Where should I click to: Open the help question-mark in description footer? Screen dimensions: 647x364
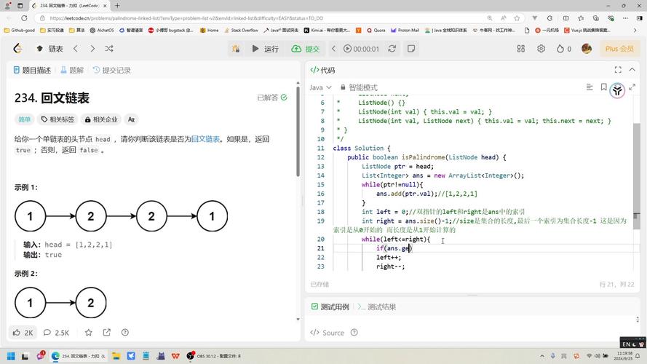coord(125,333)
